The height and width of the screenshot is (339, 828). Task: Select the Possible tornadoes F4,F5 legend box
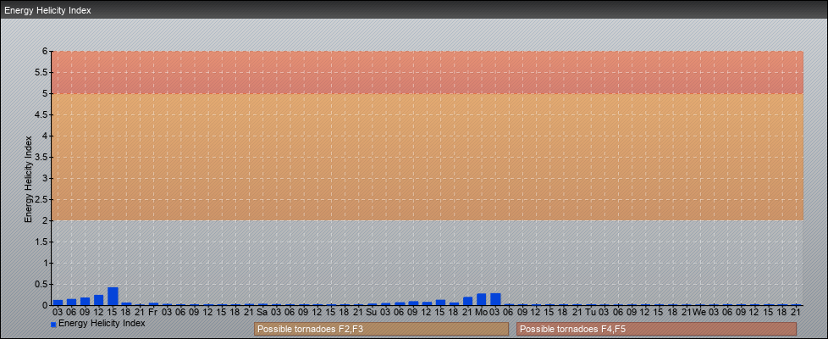[656, 329]
